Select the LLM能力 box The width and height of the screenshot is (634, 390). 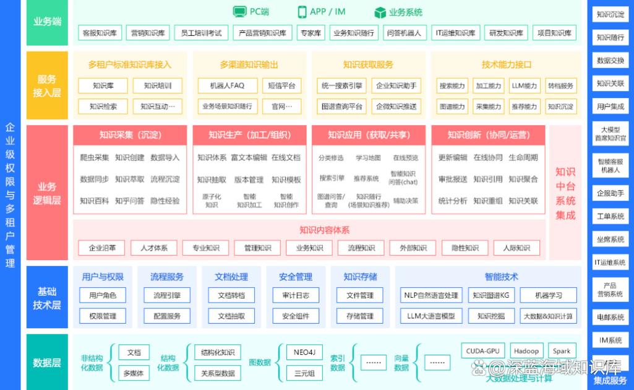click(525, 86)
